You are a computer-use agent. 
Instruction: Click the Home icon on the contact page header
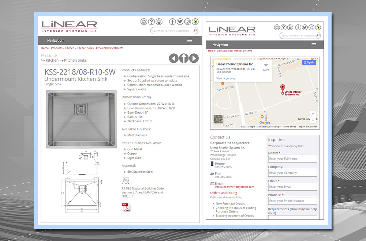click(x=277, y=27)
